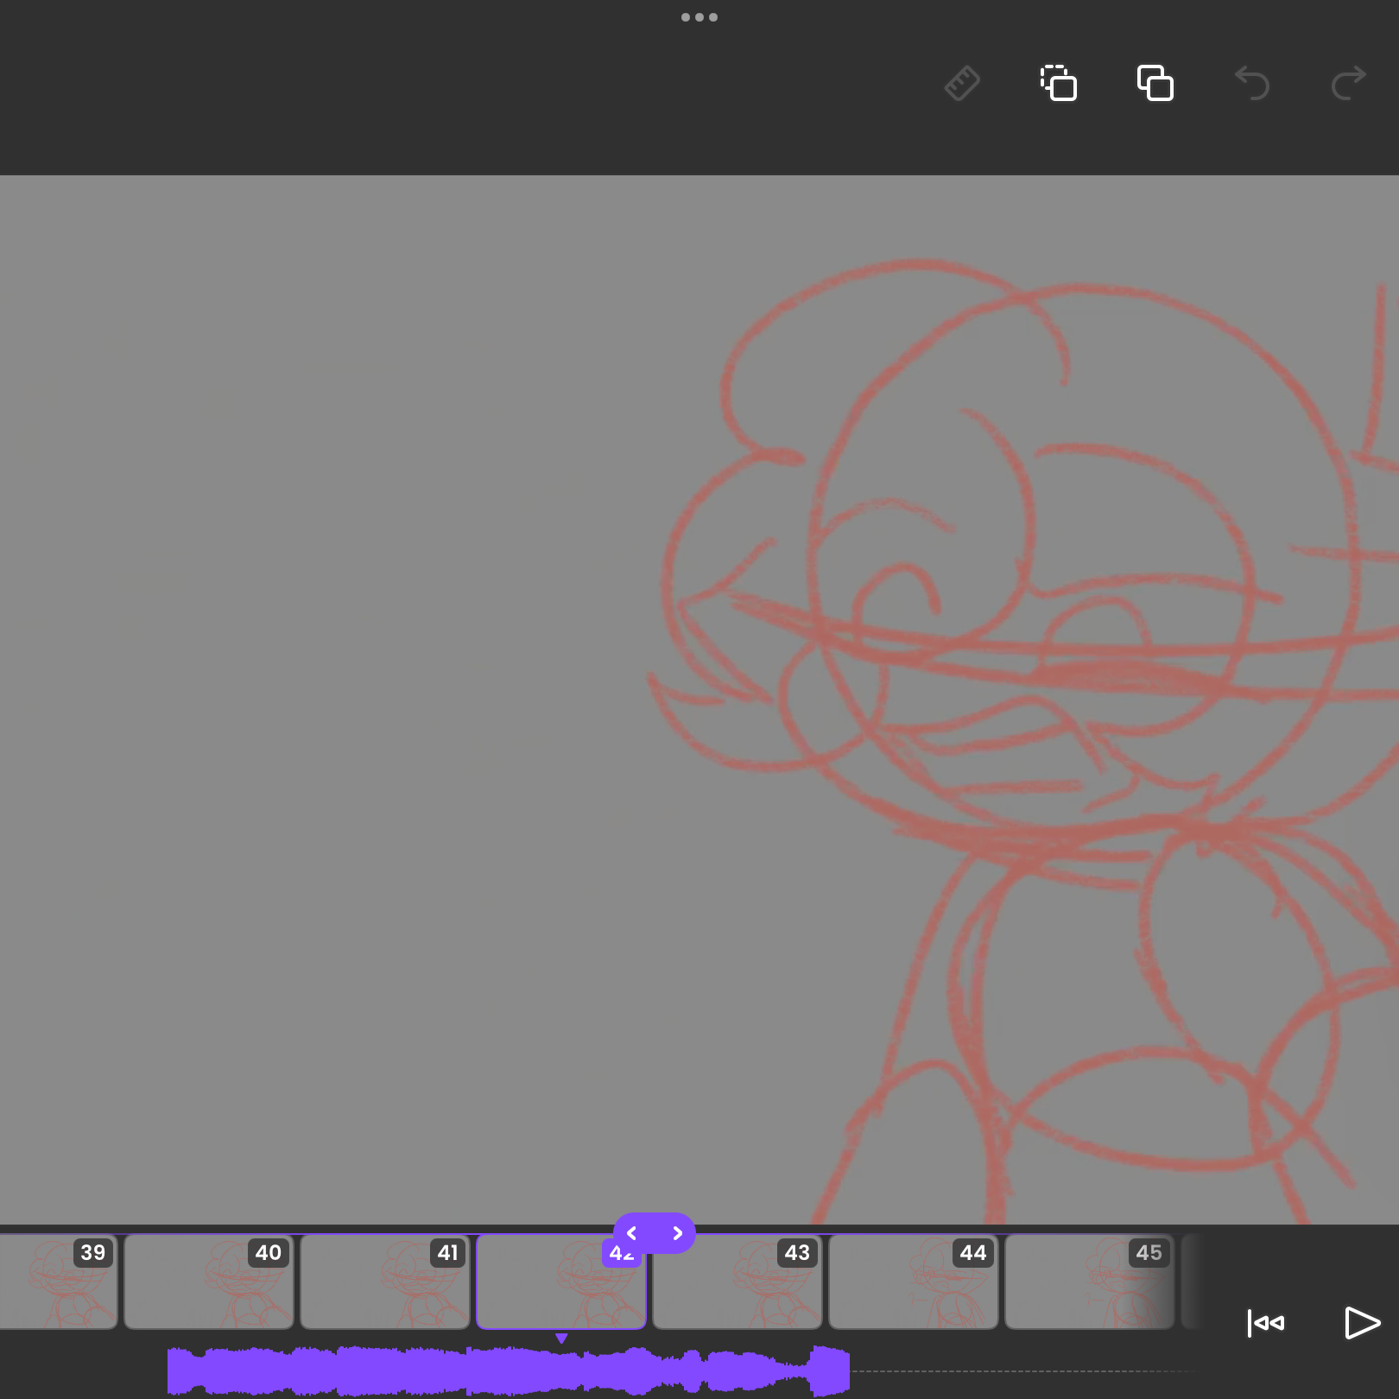The height and width of the screenshot is (1399, 1399).
Task: Select frame 39 thumbnail
Action: [57, 1282]
